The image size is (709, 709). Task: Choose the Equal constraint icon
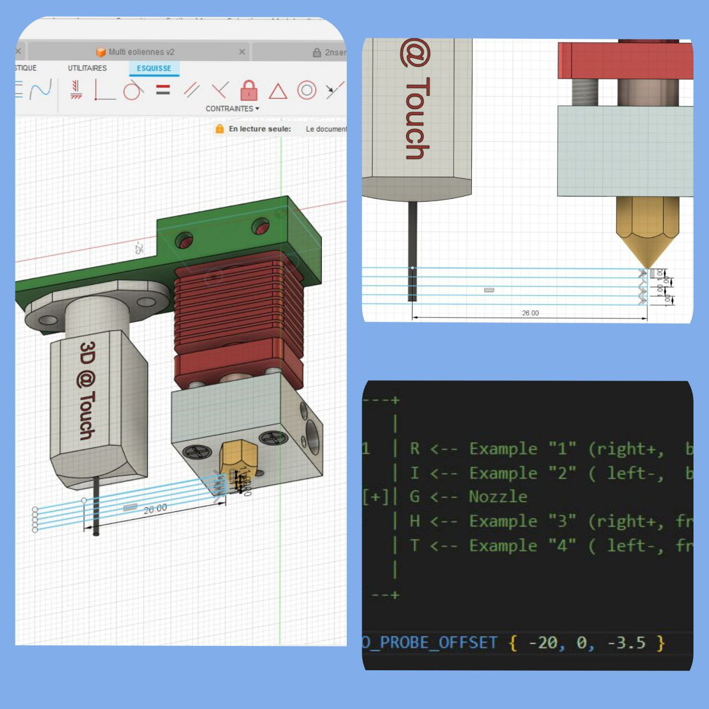click(163, 90)
